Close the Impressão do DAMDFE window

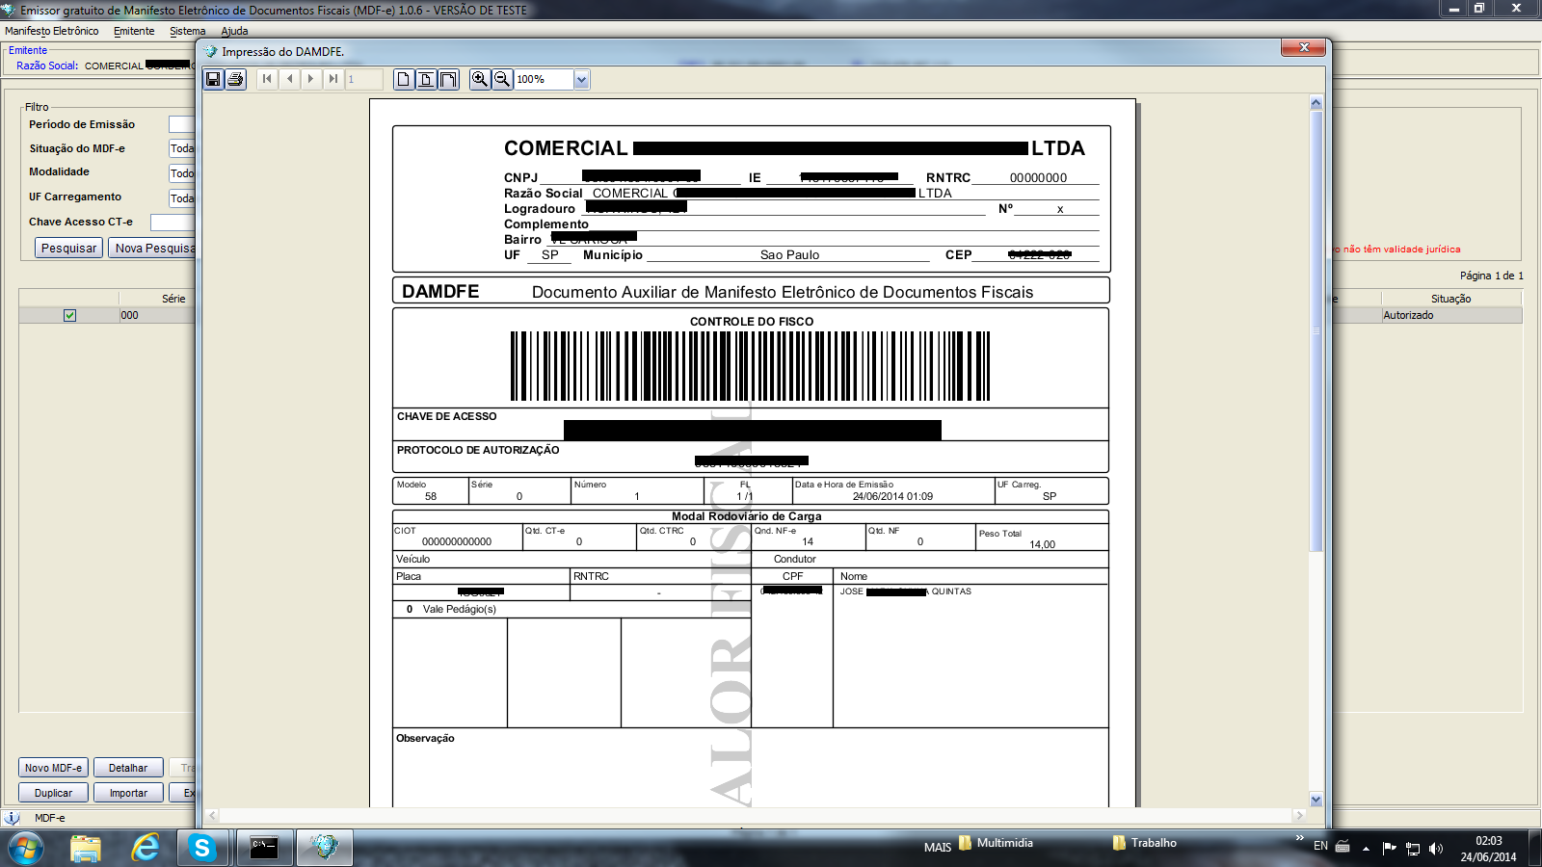(1303, 48)
